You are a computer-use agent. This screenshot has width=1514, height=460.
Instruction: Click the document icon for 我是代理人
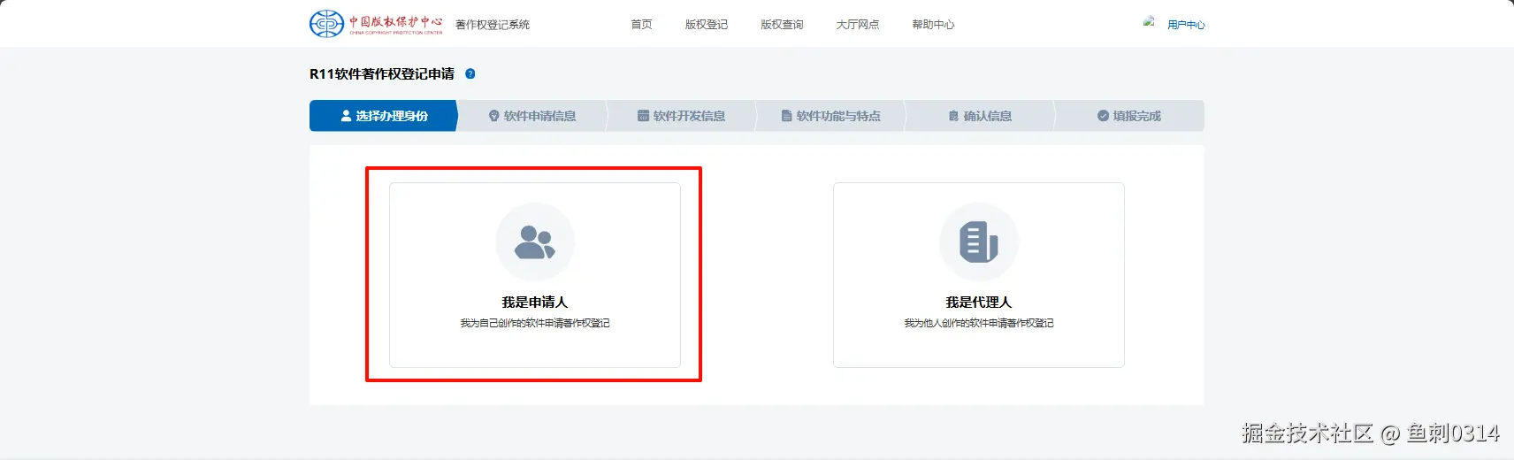click(979, 241)
